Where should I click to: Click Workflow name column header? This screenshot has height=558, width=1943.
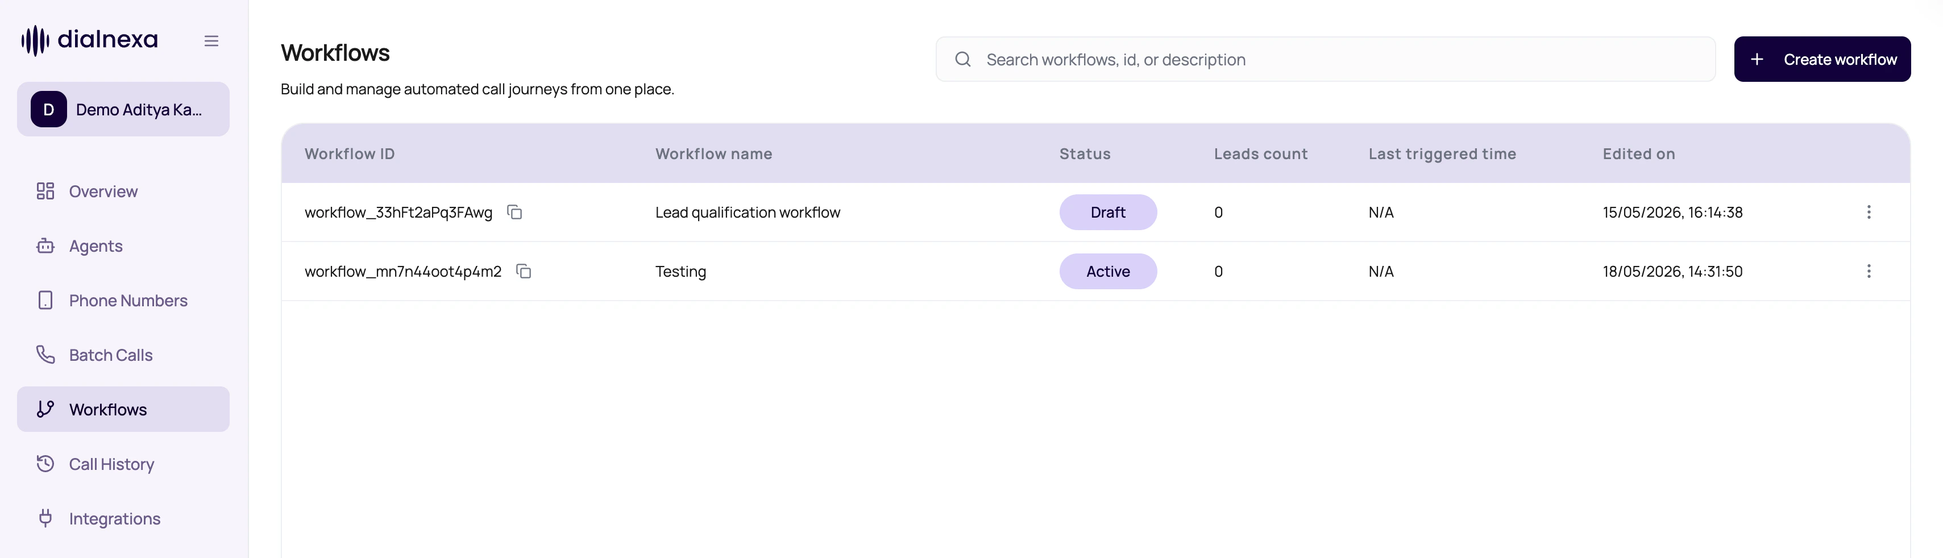(713, 154)
